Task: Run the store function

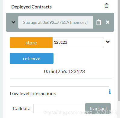Action: pyautogui.click(x=31, y=43)
